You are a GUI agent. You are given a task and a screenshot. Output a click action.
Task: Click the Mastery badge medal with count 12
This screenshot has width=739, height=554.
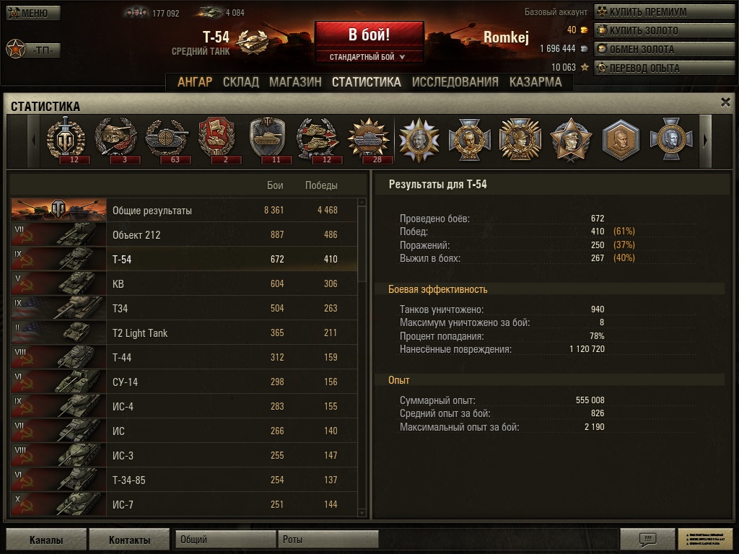(x=66, y=141)
